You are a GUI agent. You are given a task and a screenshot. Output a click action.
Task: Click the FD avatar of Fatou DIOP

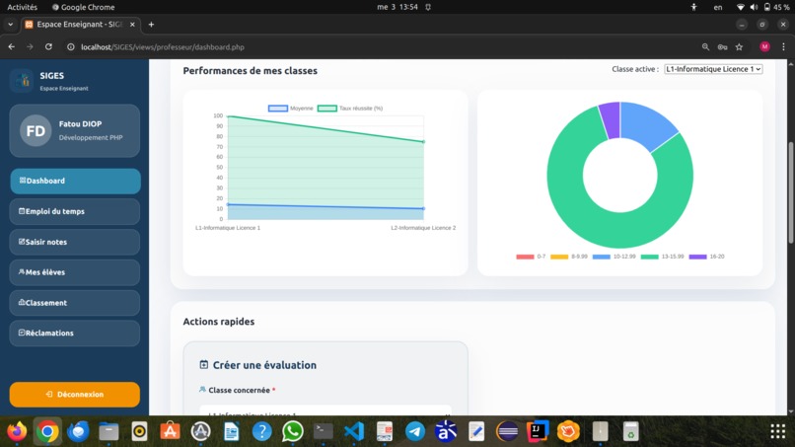click(x=36, y=131)
